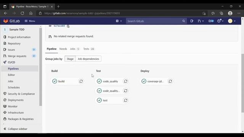Open Project information in sidebar
The image size is (244, 137).
[x=19, y=37]
